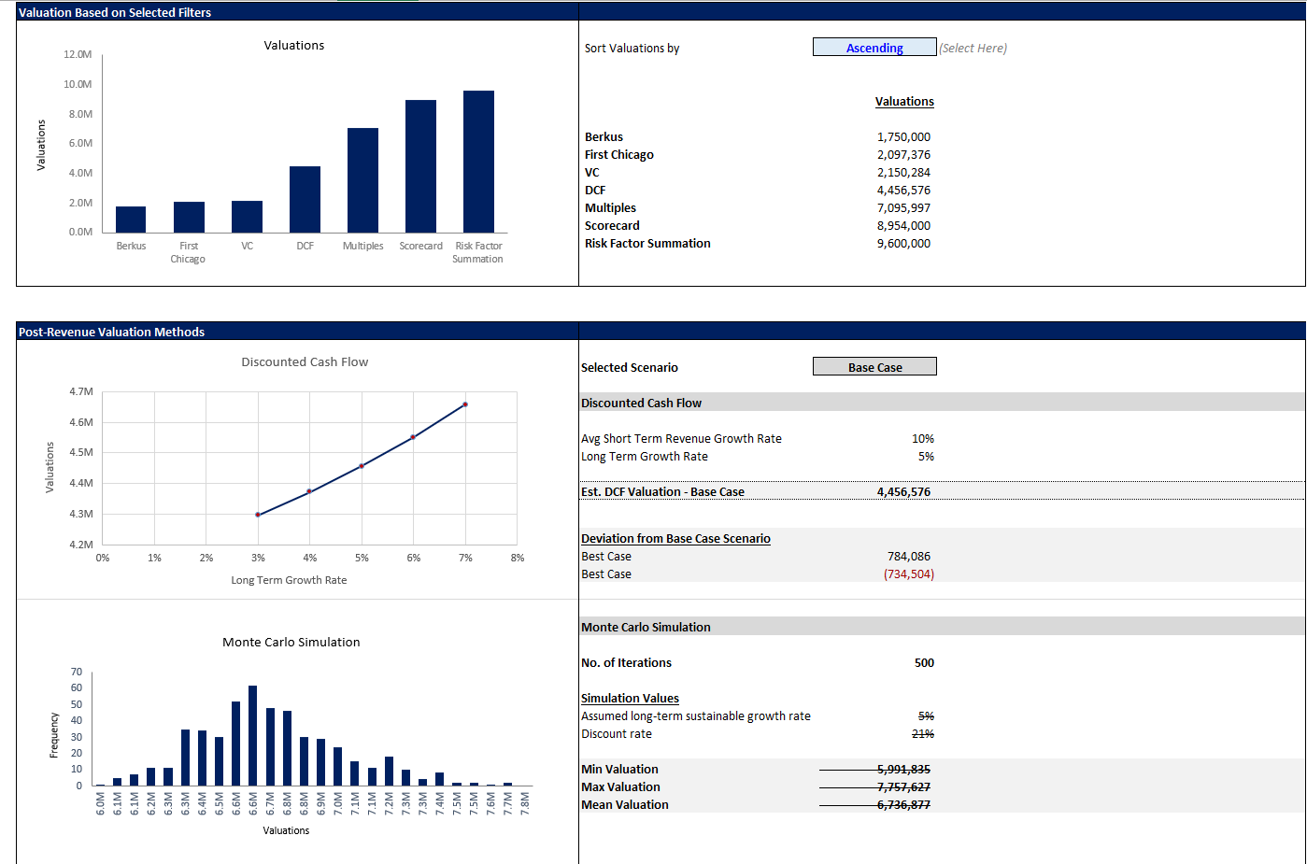Screen dimensions: 1307x864
Task: Click the Est. DCF Valuation value 4,456,576
Action: tap(902, 491)
